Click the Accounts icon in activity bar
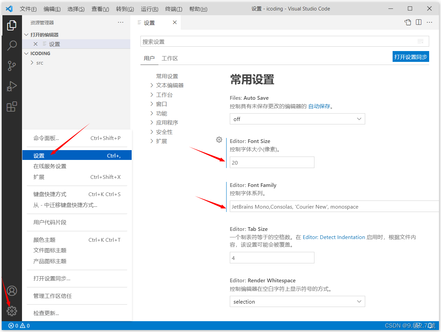The height and width of the screenshot is (332, 441). 12,290
